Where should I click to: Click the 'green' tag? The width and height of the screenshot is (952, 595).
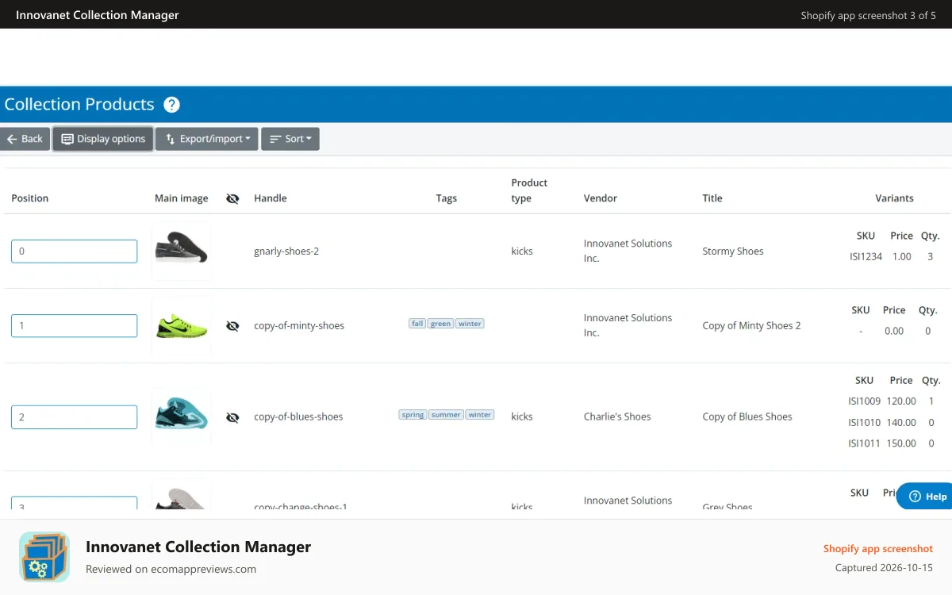coord(441,324)
